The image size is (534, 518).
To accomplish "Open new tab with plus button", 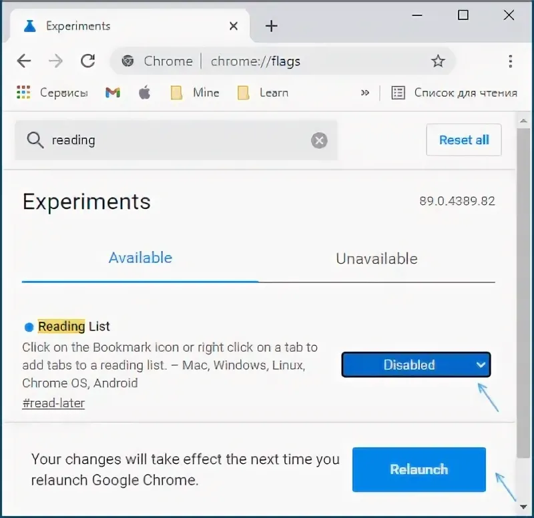I will pos(271,26).
